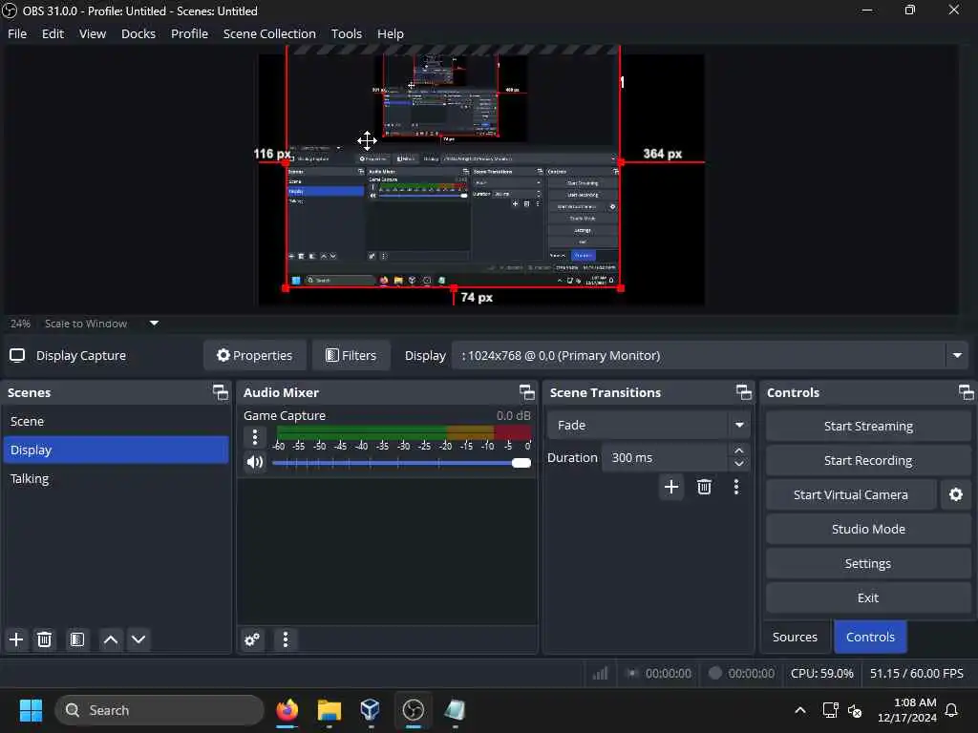
Task: Delete the configurable scene transition
Action: click(x=704, y=487)
